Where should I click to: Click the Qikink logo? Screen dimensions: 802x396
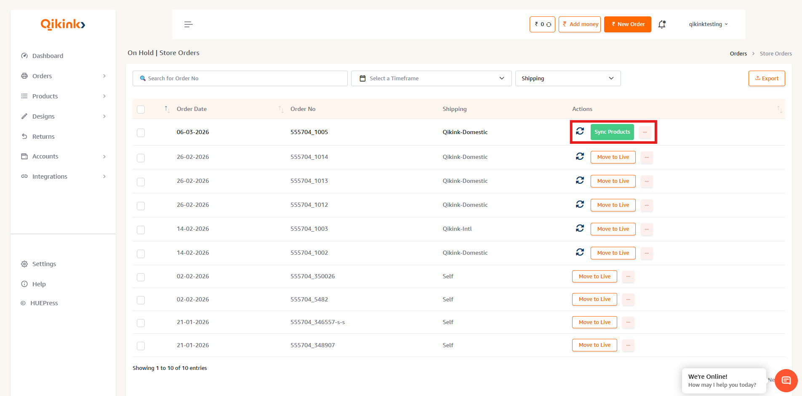(x=62, y=24)
